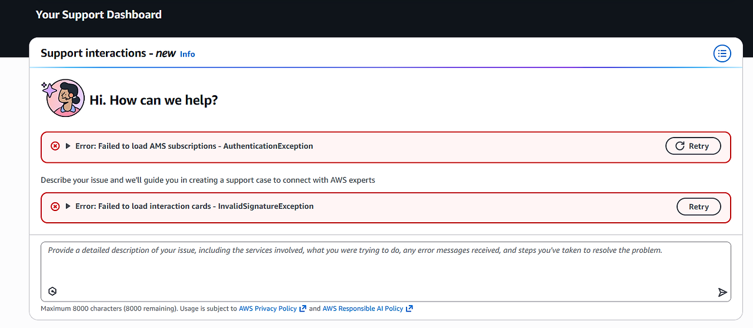Click external link icon beside Responsible AI Policy
Viewport: 753px width, 328px height.
click(409, 309)
